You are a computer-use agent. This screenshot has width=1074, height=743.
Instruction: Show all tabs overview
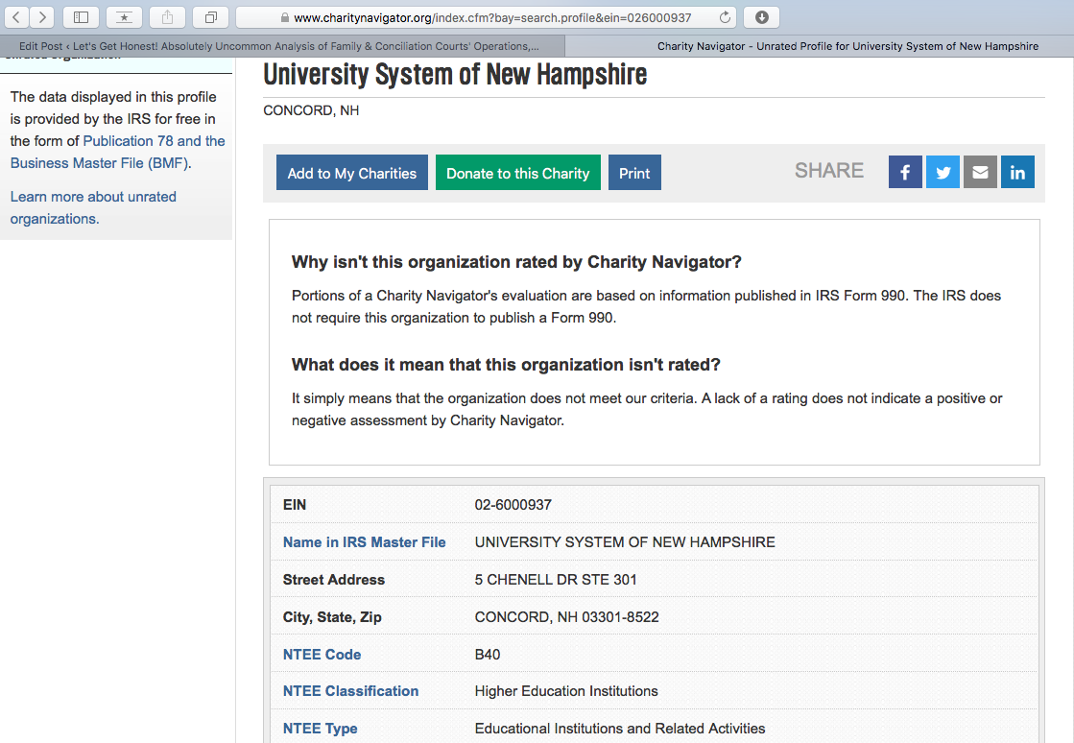click(210, 17)
